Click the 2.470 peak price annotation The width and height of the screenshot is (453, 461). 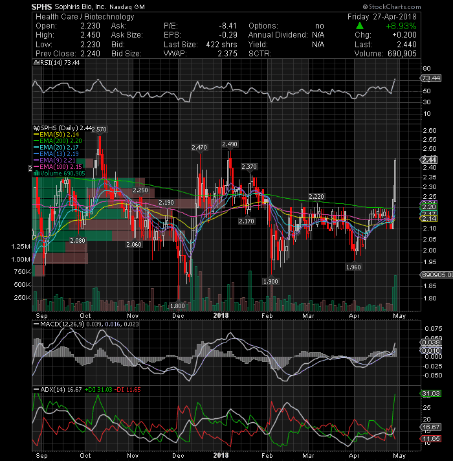tap(199, 147)
